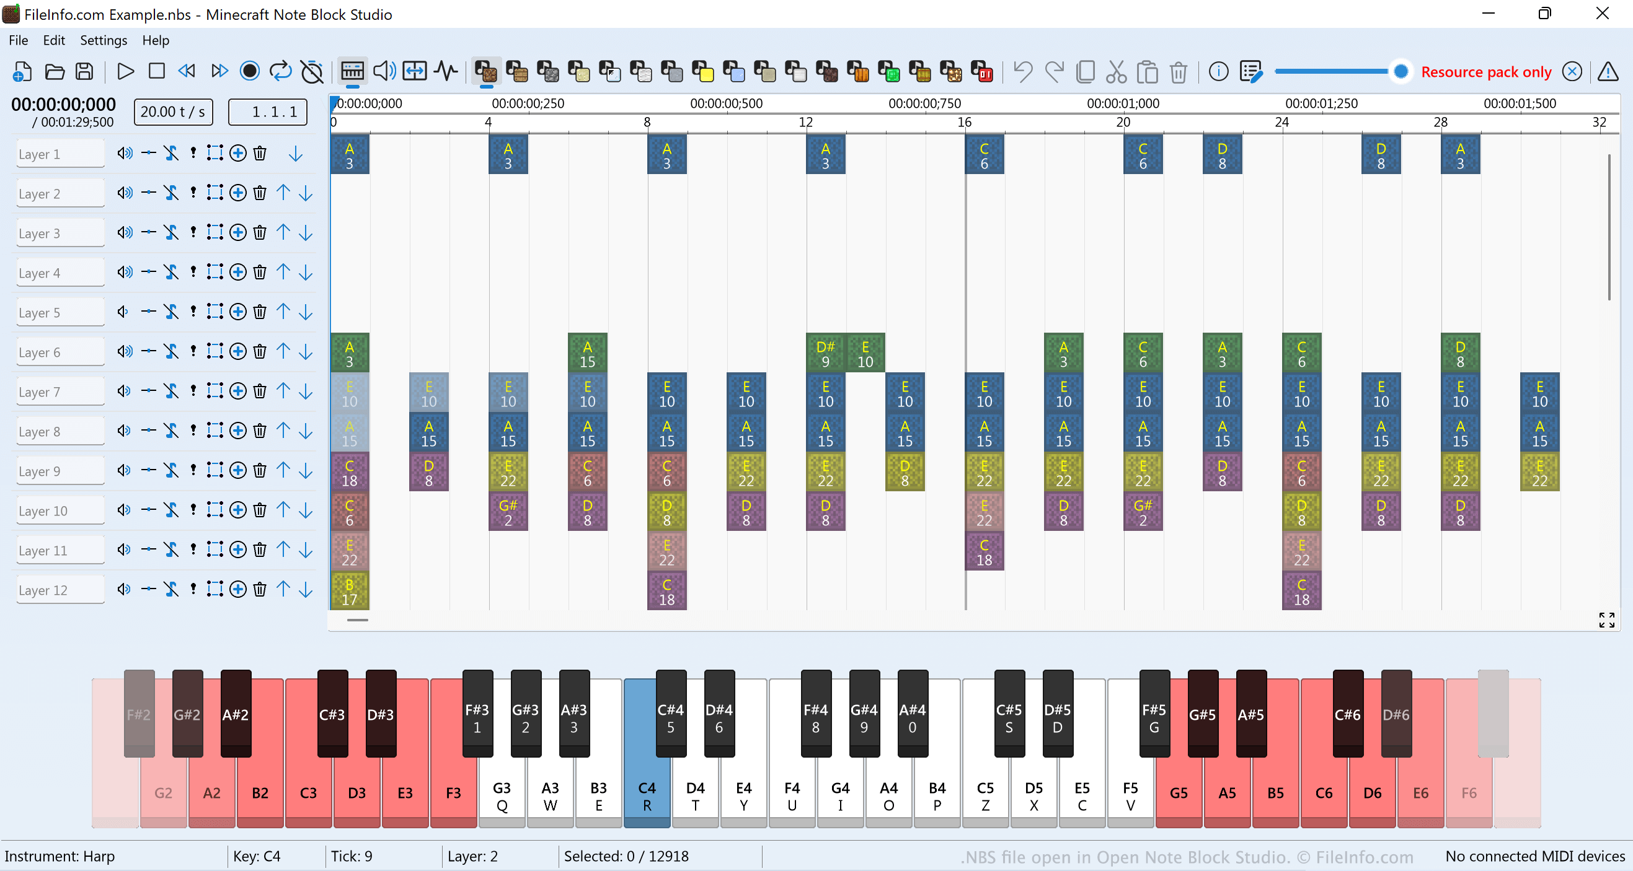Select the Guitar (wool) instrument
1633x871 pixels.
[x=642, y=72]
